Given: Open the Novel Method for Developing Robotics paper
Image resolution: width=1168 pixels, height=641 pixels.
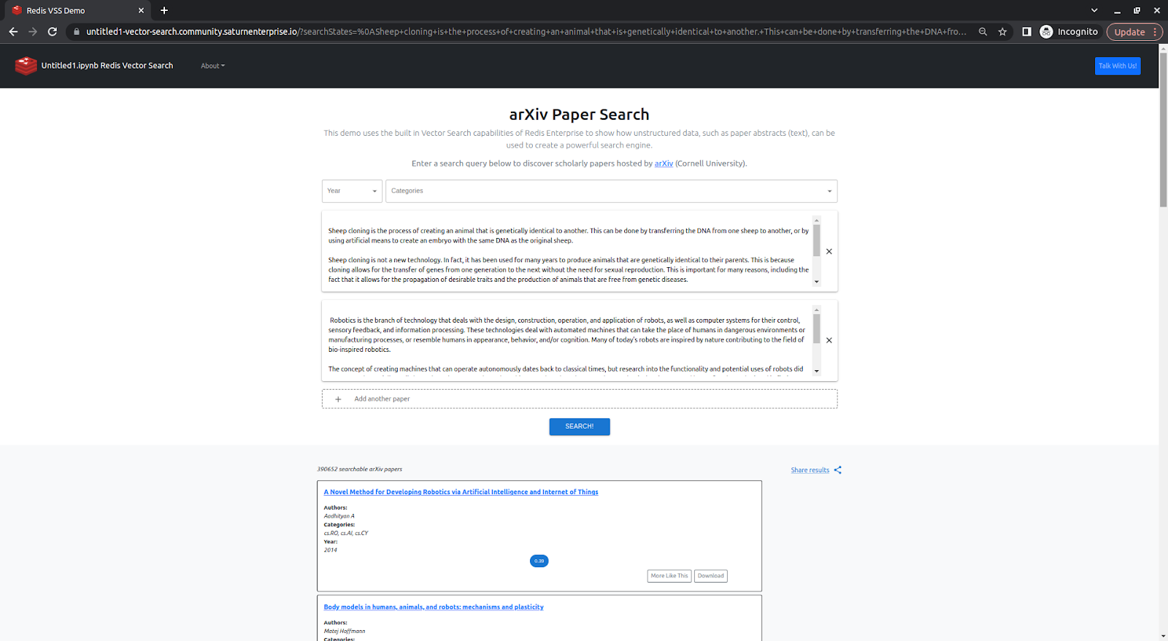Looking at the screenshot, I should coord(461,492).
